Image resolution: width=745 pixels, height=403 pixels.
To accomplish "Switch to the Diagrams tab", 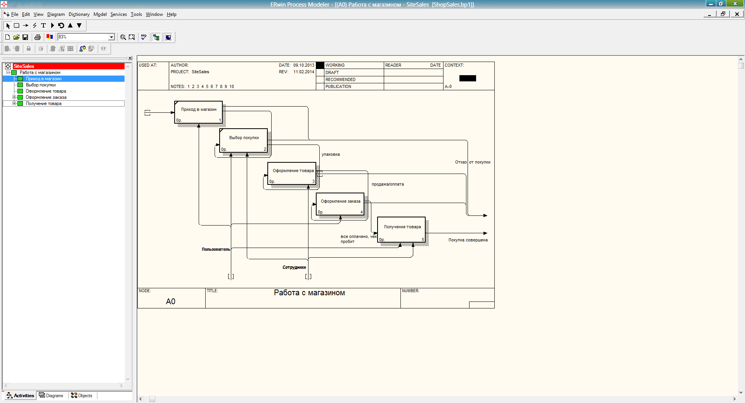I will (x=51, y=396).
